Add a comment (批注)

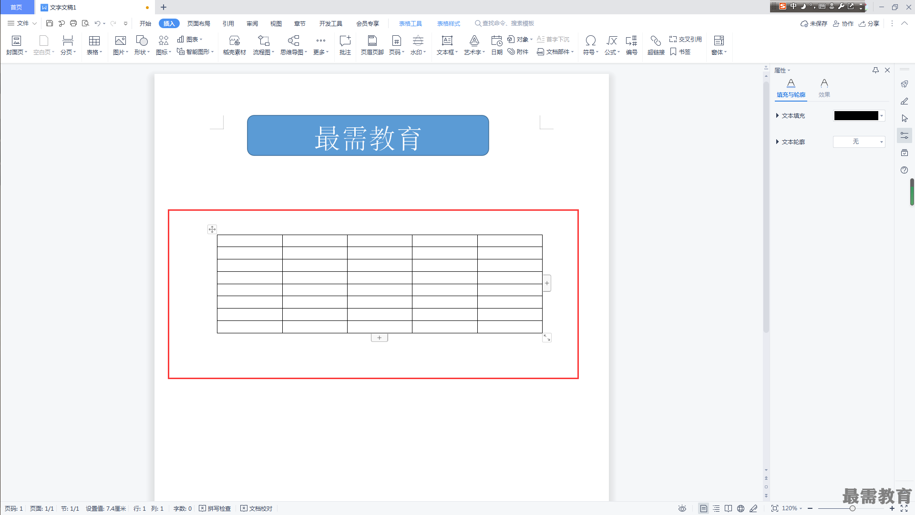345,45
